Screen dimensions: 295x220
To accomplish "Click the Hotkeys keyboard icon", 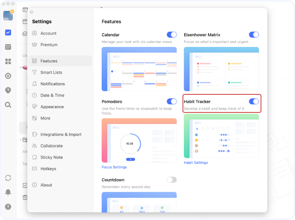I will coord(34,169).
